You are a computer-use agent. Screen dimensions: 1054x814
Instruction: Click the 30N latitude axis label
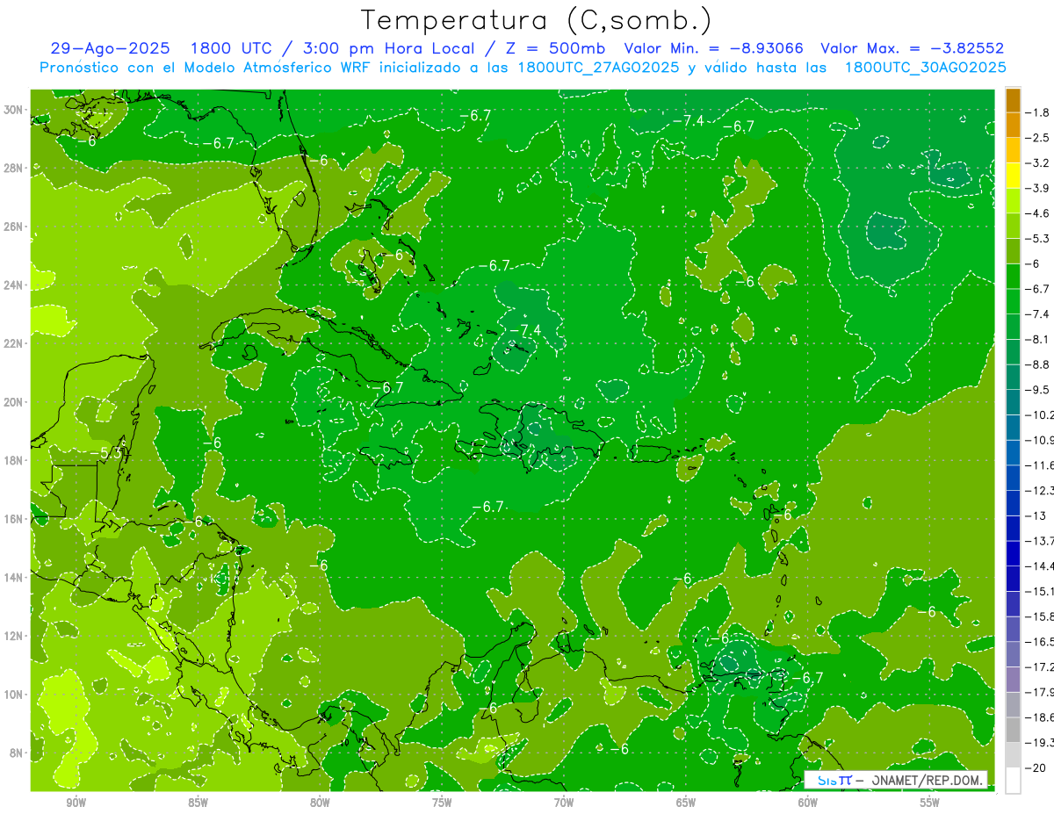(x=15, y=110)
